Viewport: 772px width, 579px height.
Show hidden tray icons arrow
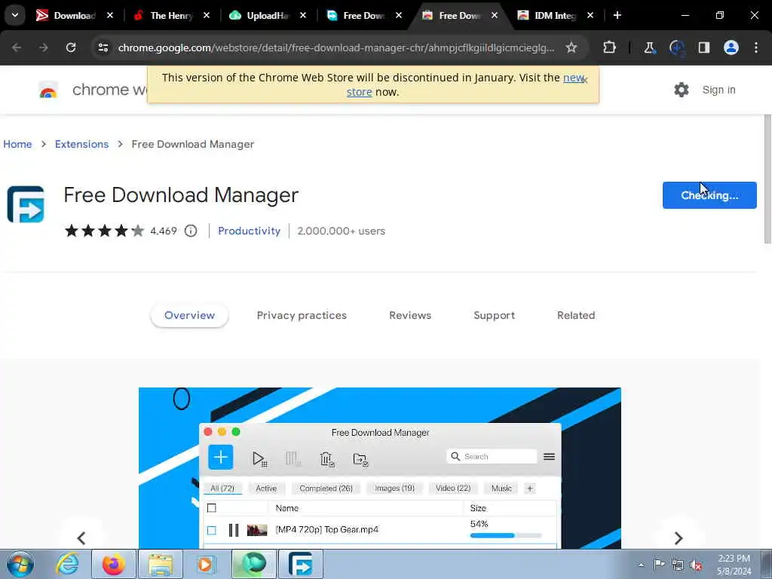coord(641,565)
